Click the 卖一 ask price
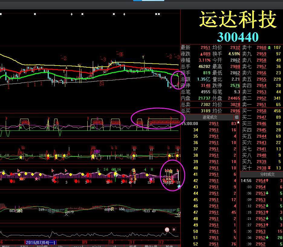 coord(262,104)
